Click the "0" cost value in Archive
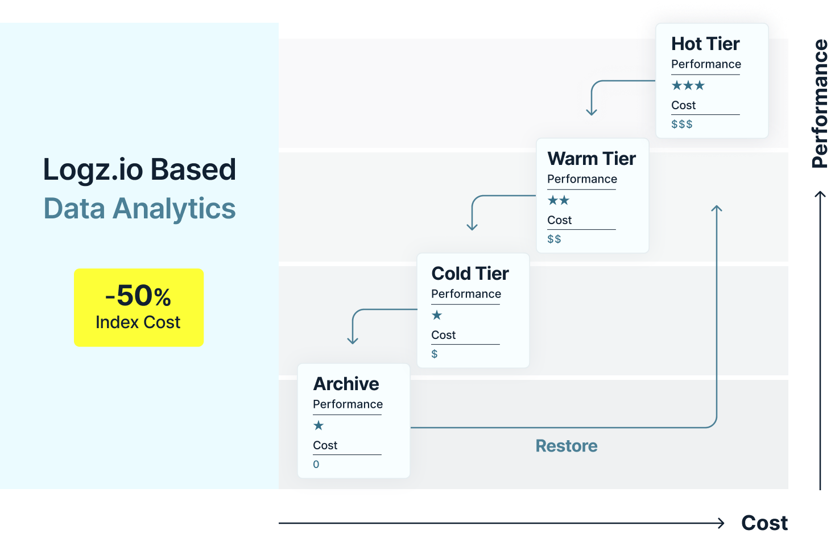Image resolution: width=835 pixels, height=538 pixels. point(316,464)
